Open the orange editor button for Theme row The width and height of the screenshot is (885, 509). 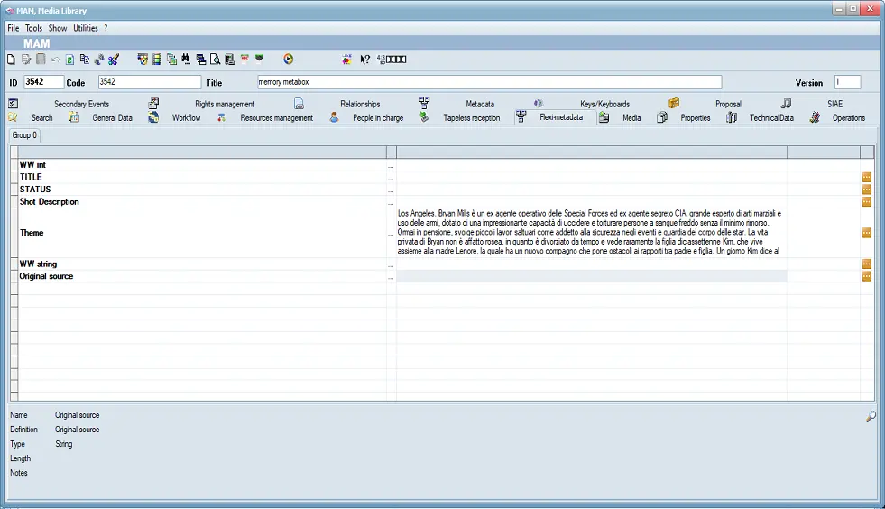click(866, 233)
